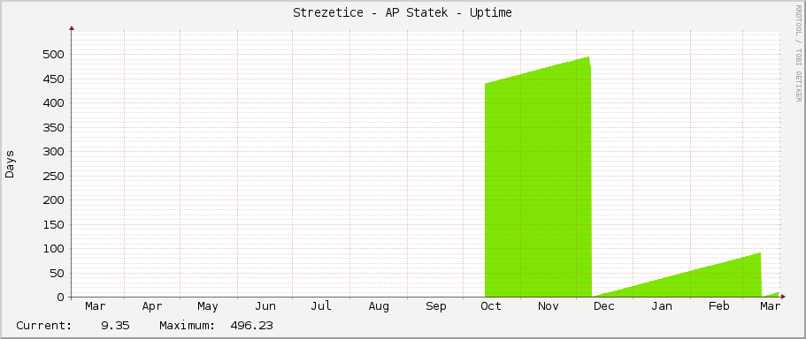Viewport: 806px width, 339px height.
Task: Click the 'Oct' month label
Action: pyautogui.click(x=491, y=306)
